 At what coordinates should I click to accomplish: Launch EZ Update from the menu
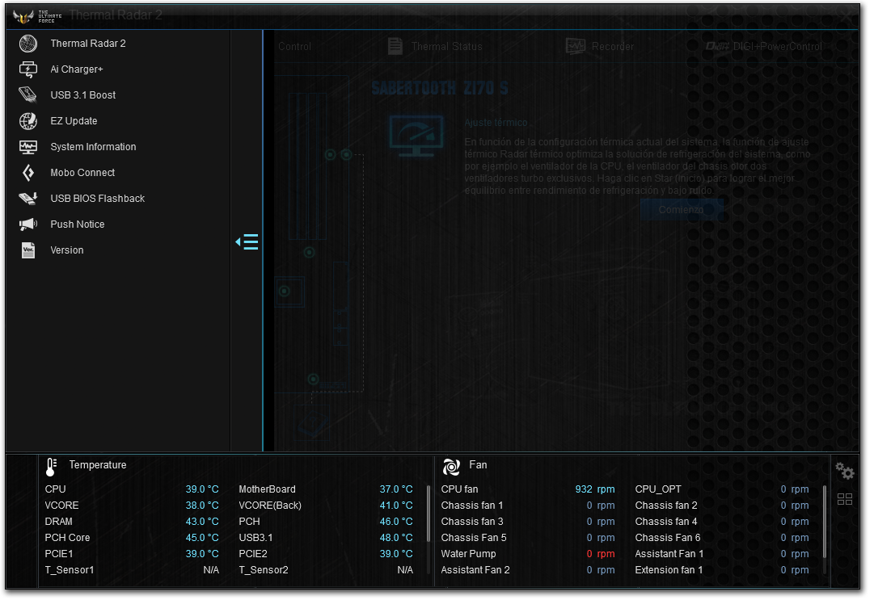coord(74,121)
